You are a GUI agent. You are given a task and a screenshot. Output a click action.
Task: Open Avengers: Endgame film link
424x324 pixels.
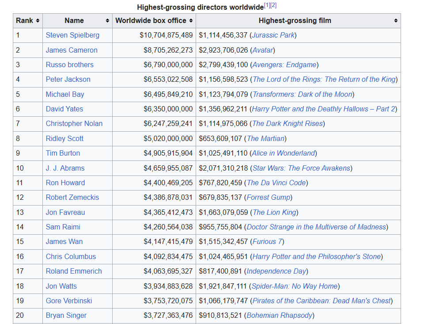(x=284, y=65)
